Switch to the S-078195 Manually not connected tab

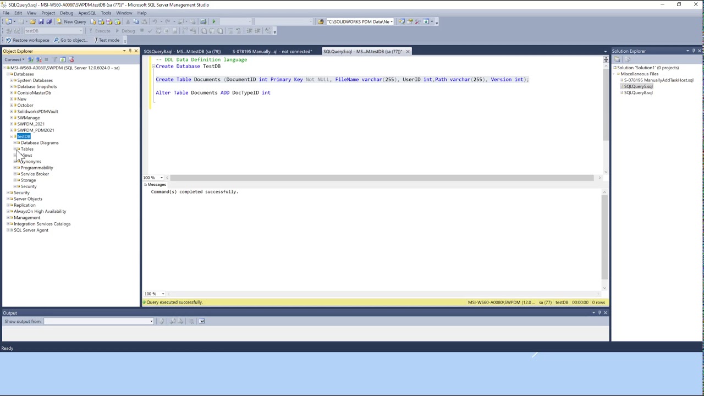272,51
